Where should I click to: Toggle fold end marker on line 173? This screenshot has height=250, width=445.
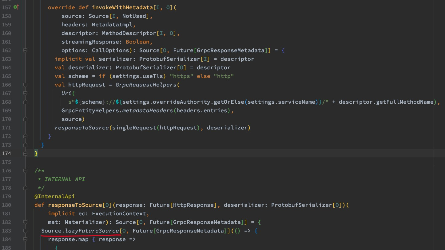26,145
